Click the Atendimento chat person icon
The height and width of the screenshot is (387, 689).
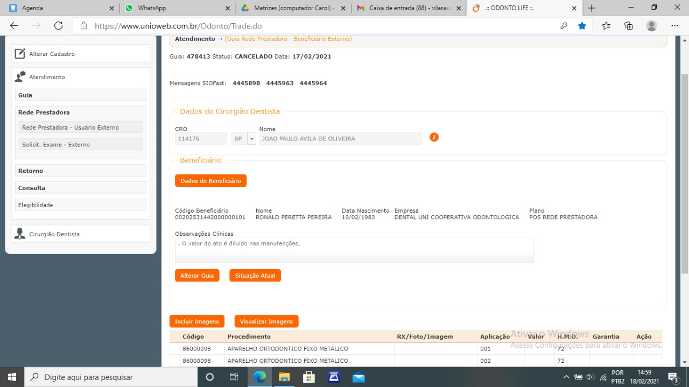point(20,77)
